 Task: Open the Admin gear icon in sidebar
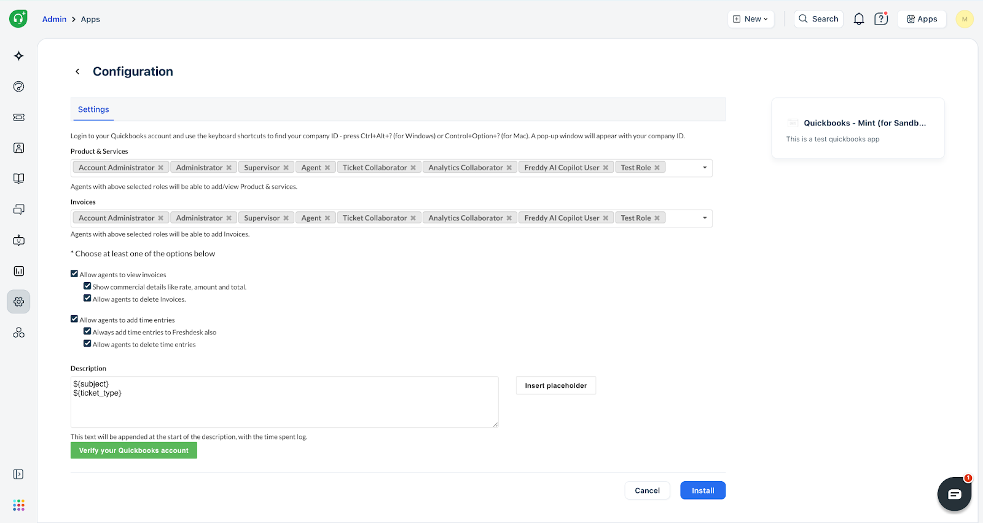click(x=19, y=302)
